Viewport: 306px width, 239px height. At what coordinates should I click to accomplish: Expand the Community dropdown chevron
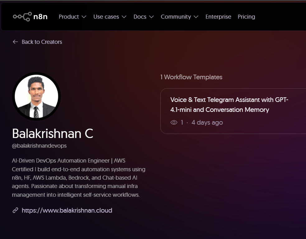[196, 17]
